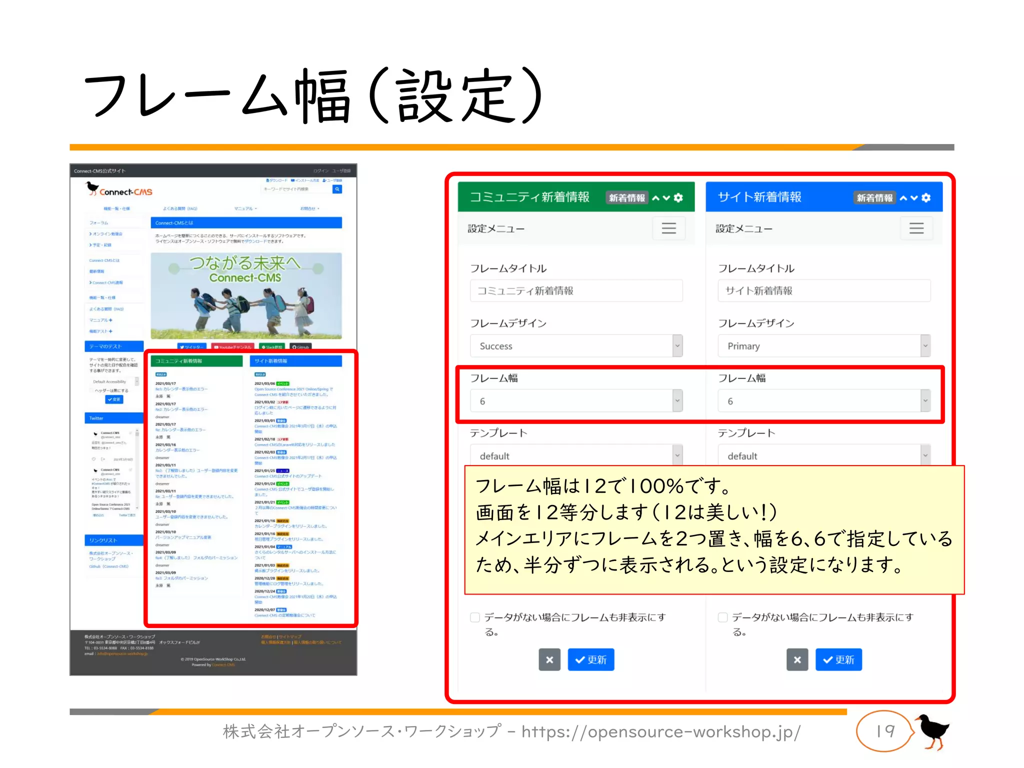Open 予定・記録 in the left sidebar
This screenshot has height=768, width=1024.
click(x=100, y=245)
